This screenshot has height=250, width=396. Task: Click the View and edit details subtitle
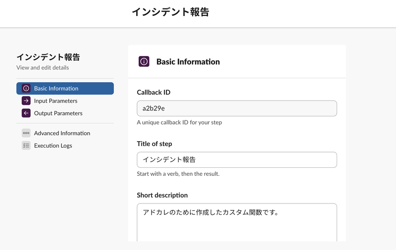click(x=43, y=68)
